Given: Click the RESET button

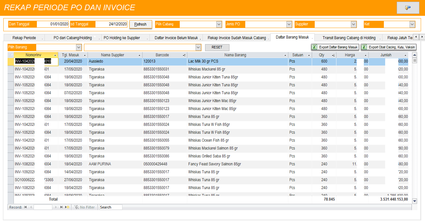Looking at the screenshot, I should tap(217, 47).
